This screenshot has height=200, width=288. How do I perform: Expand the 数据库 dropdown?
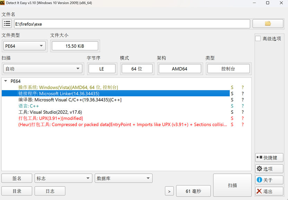[123, 178]
